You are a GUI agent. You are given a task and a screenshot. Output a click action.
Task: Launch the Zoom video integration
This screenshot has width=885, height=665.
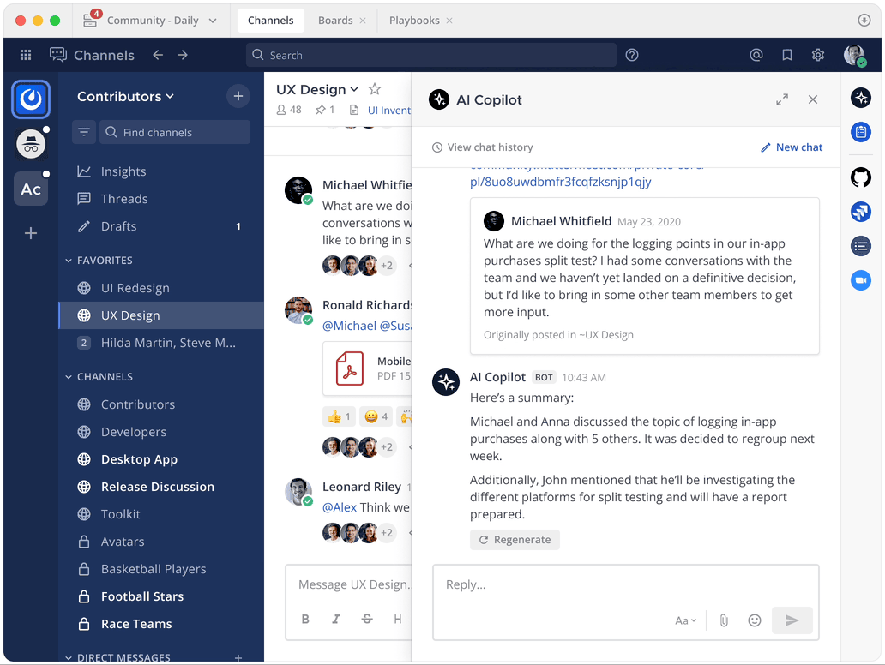tap(861, 280)
